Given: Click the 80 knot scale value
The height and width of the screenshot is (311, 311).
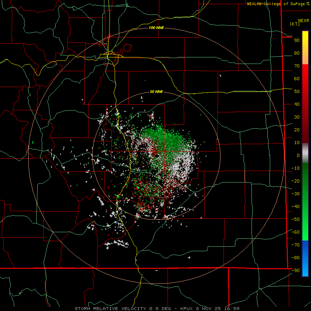Looking at the screenshot, I should pos(297,53).
